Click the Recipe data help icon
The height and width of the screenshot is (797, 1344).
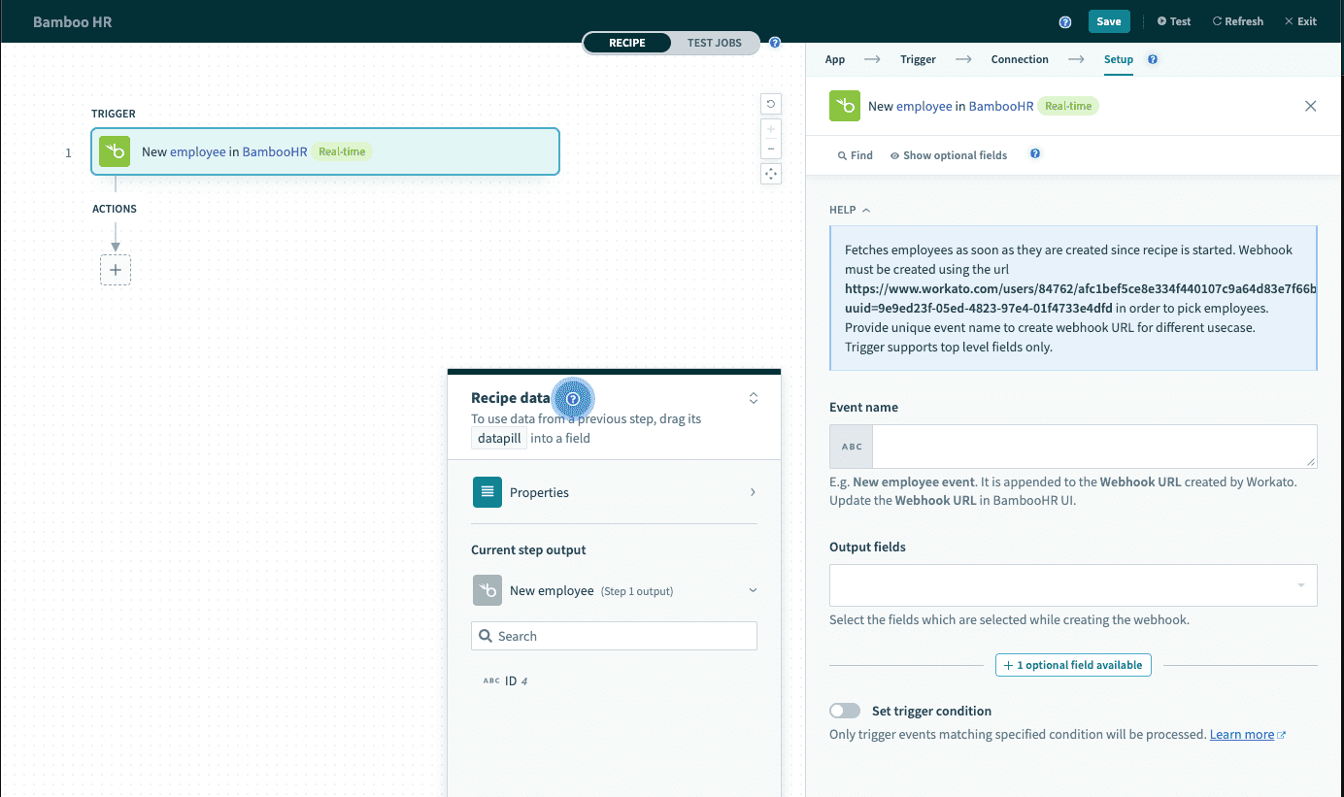573,398
